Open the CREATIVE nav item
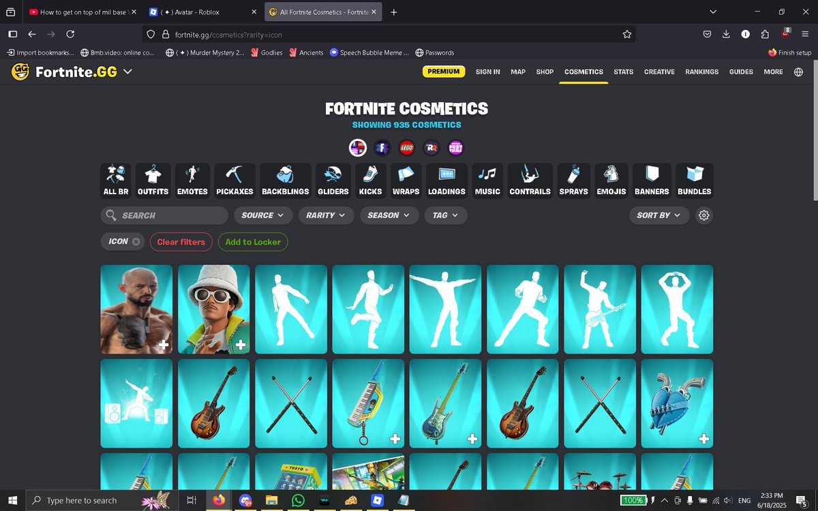 [659, 72]
